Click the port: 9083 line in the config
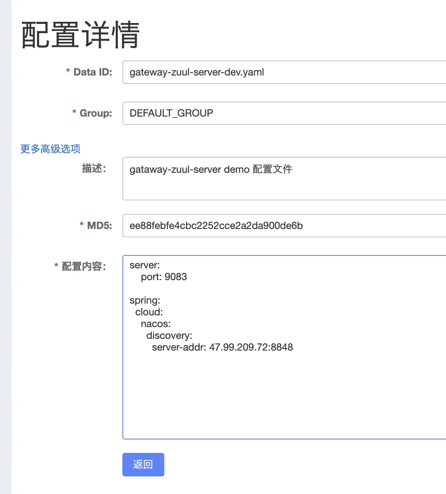This screenshot has width=446, height=494. (163, 277)
